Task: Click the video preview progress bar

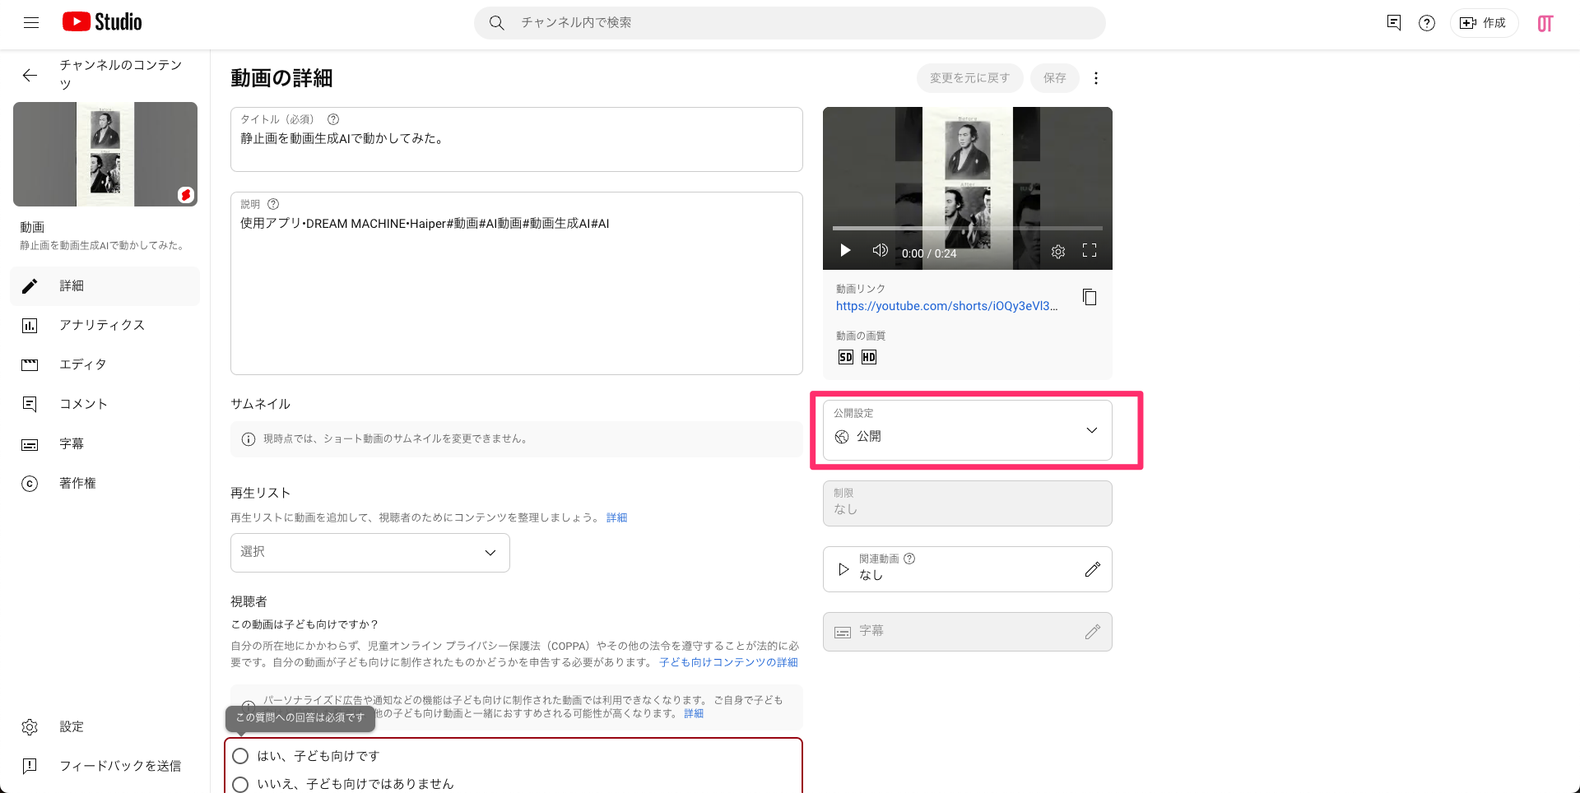Action: click(x=967, y=228)
